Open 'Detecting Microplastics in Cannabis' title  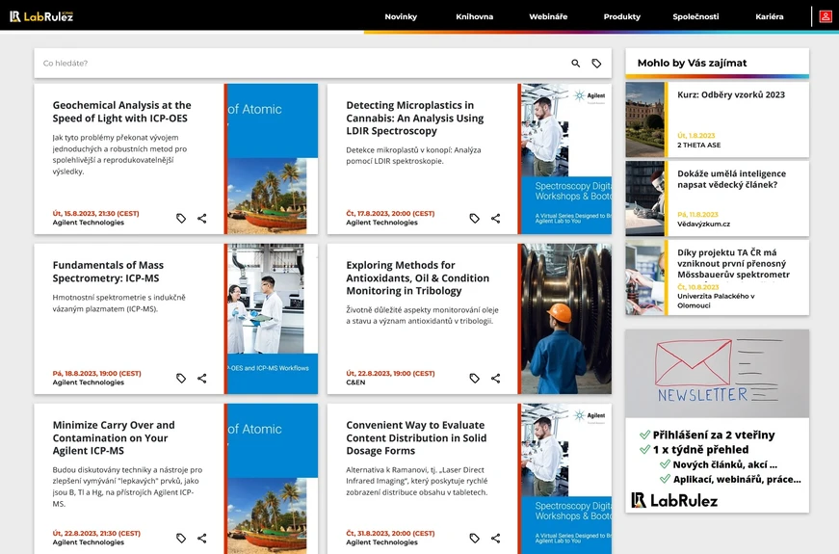click(415, 118)
